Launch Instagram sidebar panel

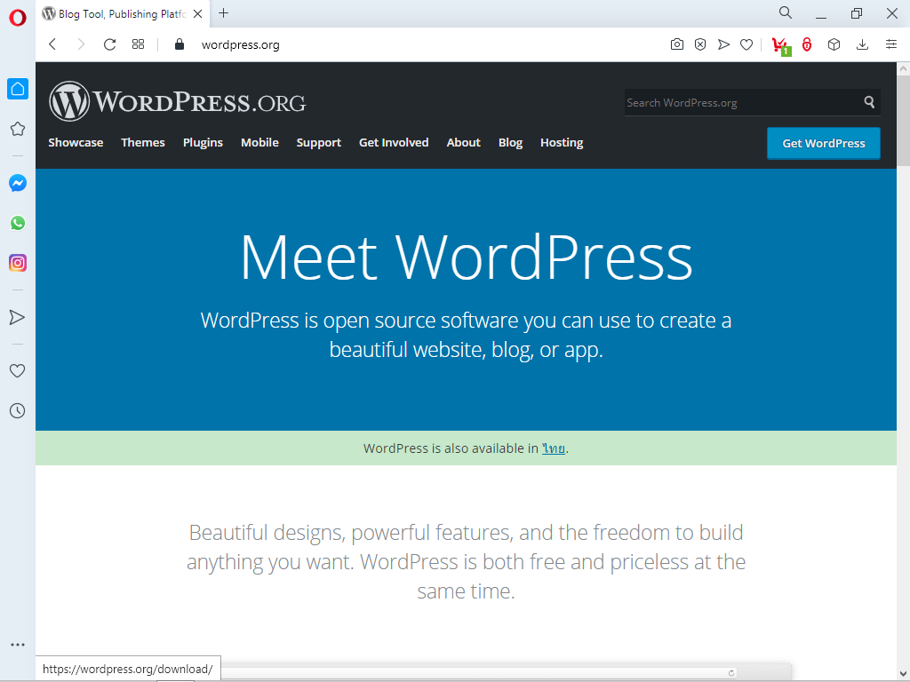[17, 263]
